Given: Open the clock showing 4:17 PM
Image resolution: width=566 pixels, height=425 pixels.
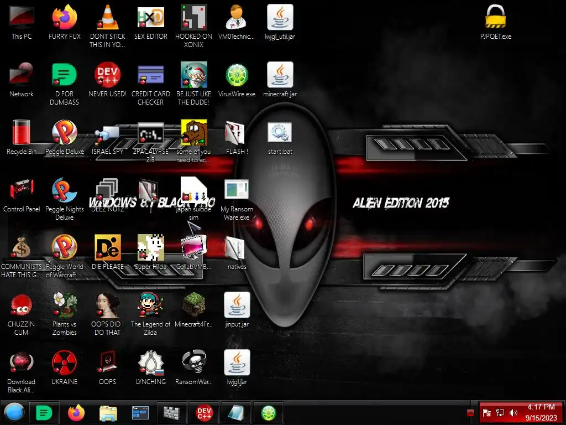Looking at the screenshot, I should [x=541, y=412].
